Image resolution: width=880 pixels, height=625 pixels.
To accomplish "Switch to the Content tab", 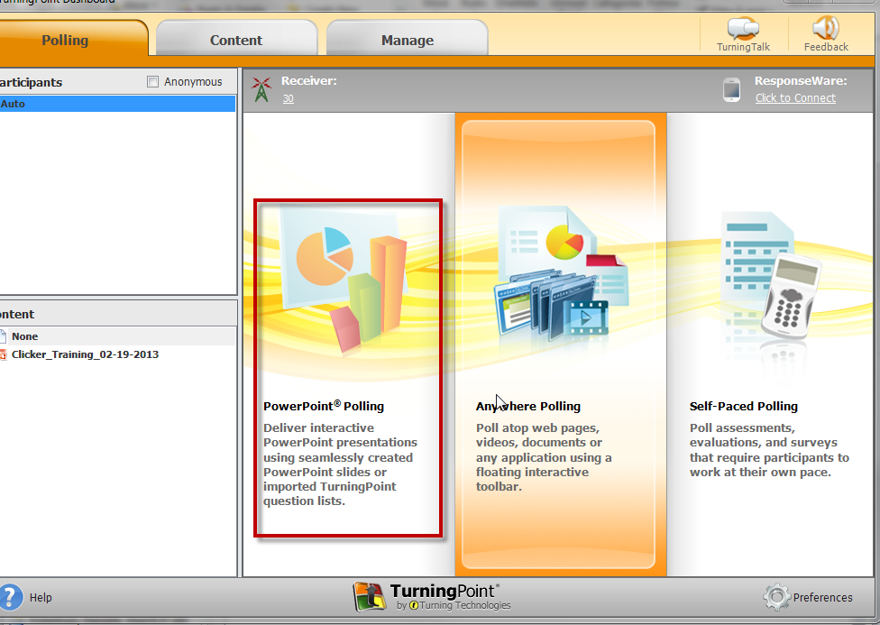I will pos(236,40).
